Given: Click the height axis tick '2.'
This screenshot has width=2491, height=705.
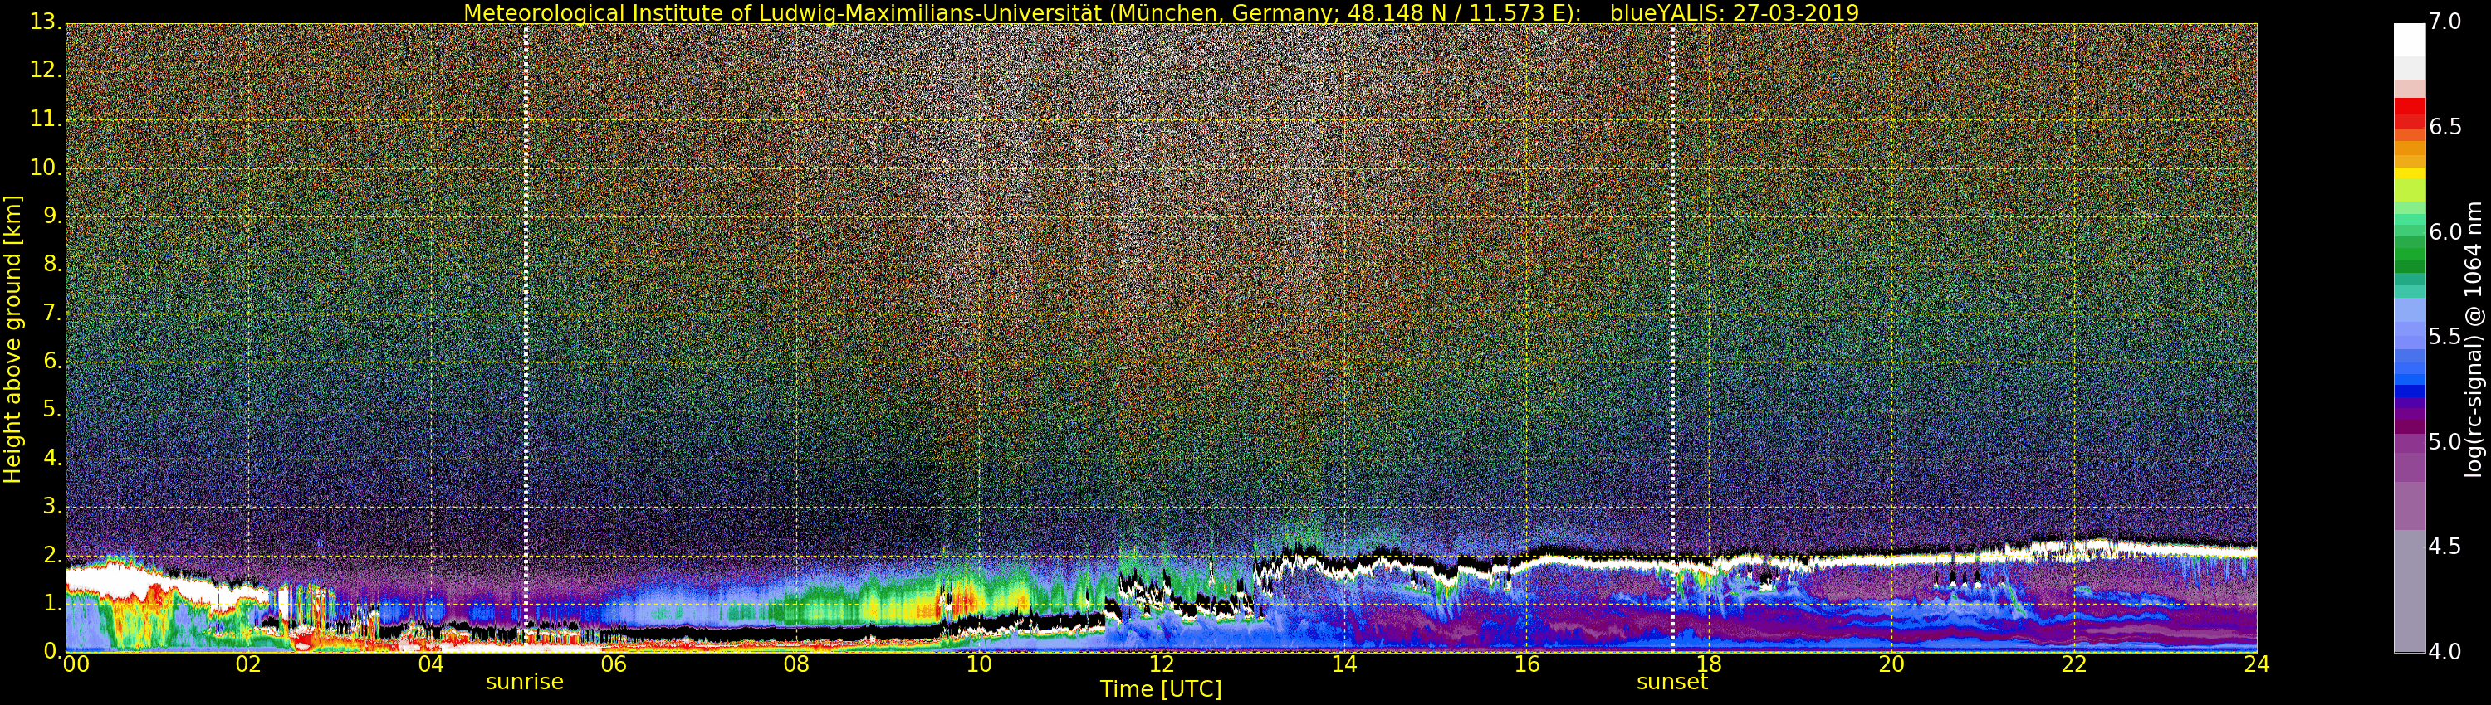Looking at the screenshot, I should 52,556.
